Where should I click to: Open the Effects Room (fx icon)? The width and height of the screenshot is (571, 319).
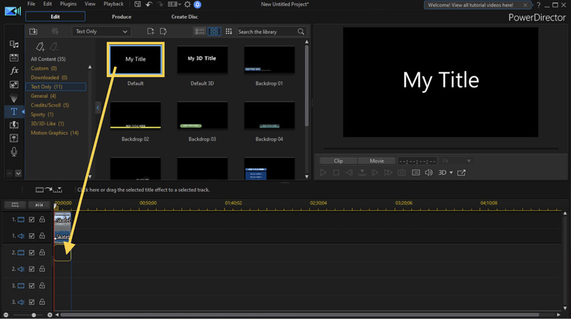[x=14, y=71]
